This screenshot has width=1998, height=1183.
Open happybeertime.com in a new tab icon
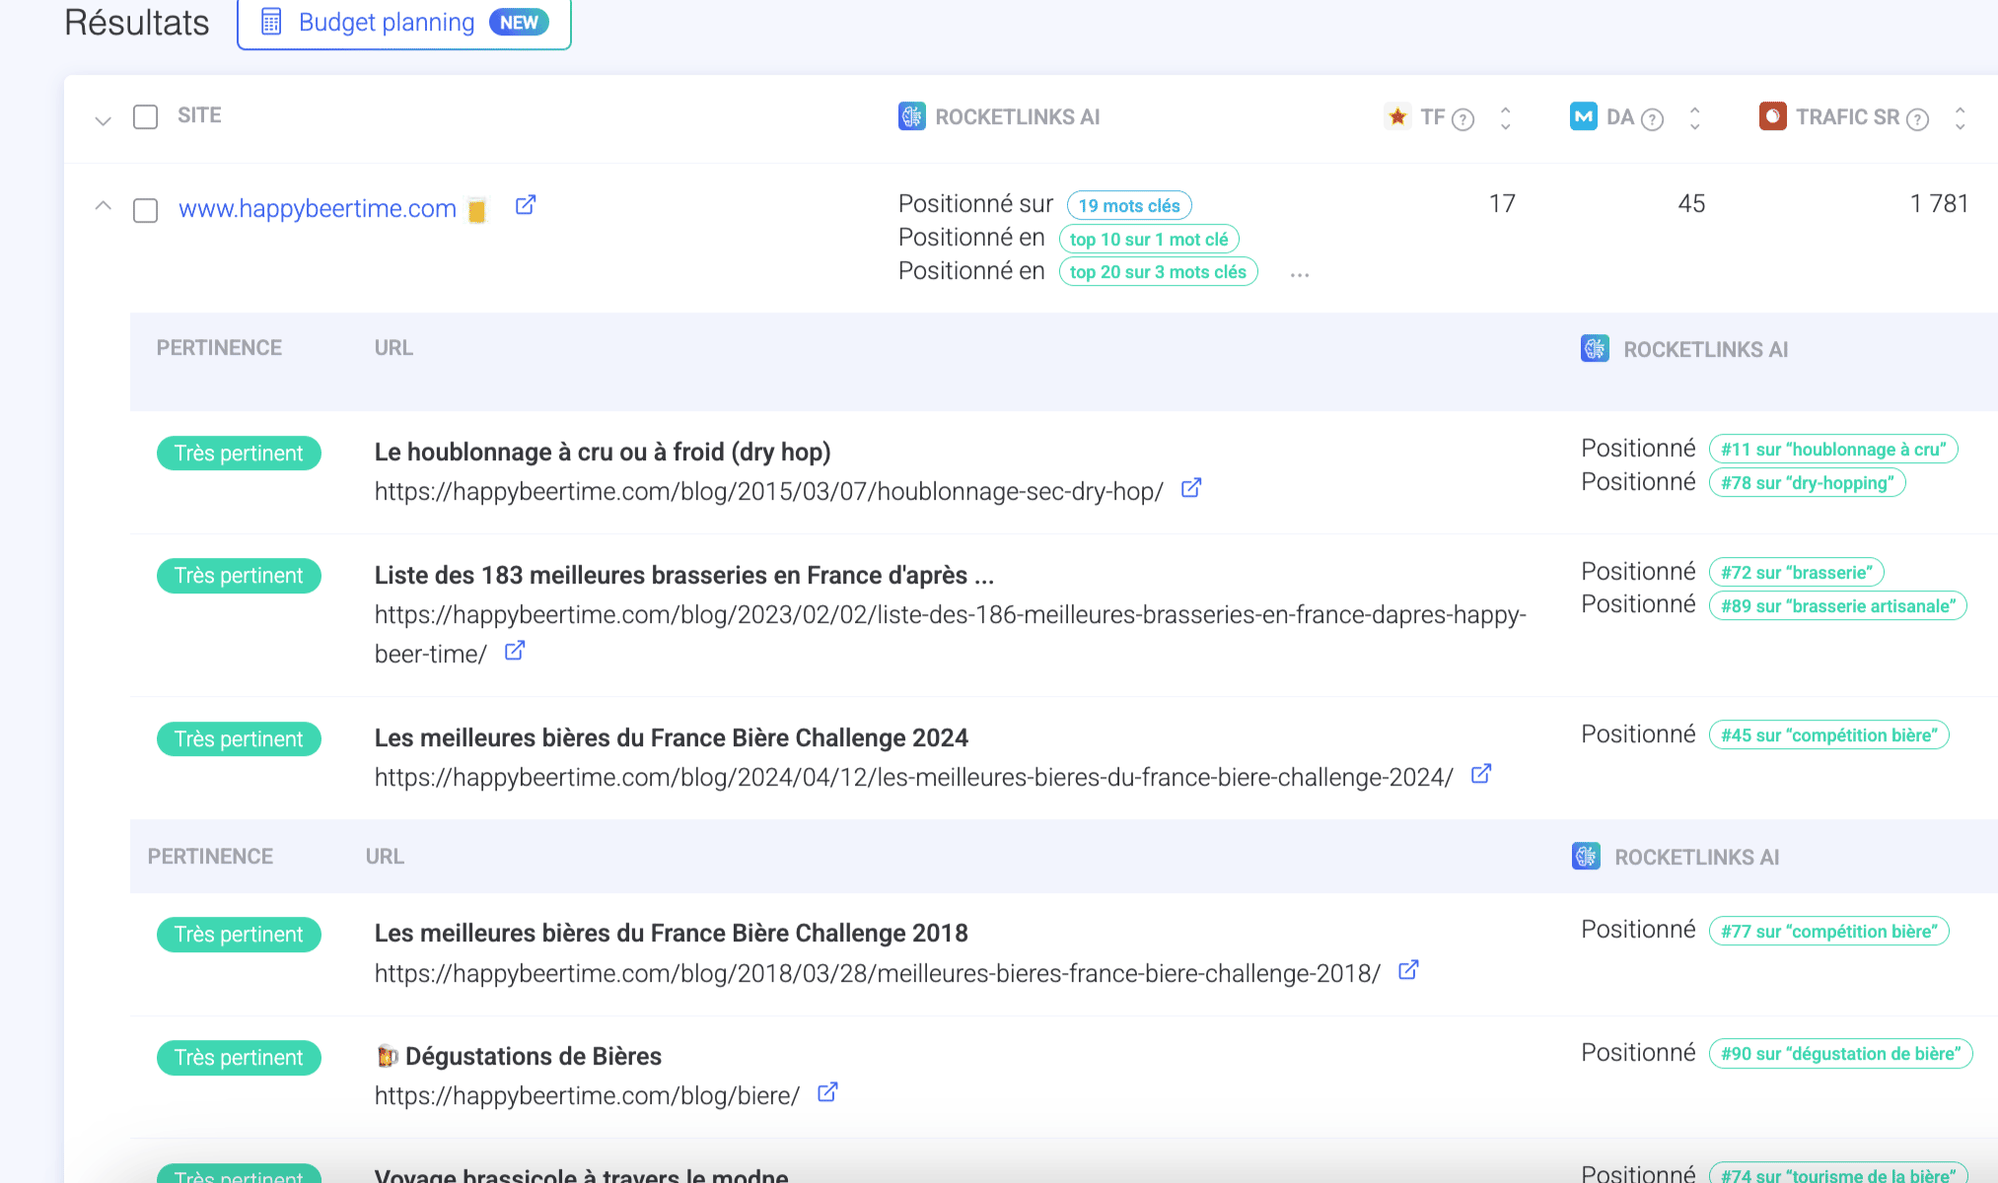526,205
